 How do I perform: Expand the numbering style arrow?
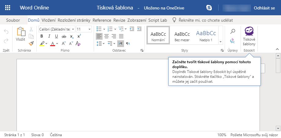tap(115, 29)
